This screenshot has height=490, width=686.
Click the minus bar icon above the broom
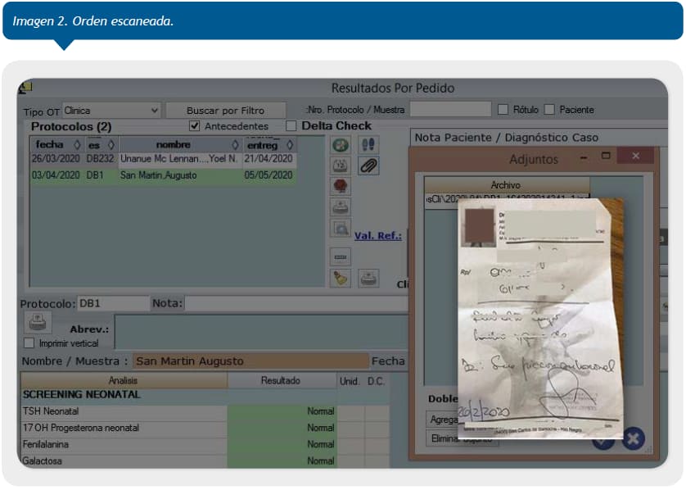point(341,256)
